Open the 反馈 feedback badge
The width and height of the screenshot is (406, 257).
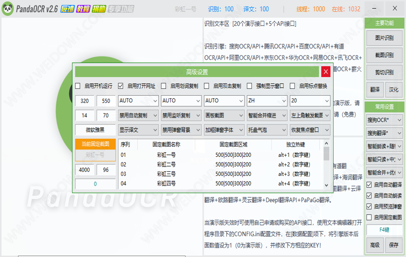[x=67, y=9]
